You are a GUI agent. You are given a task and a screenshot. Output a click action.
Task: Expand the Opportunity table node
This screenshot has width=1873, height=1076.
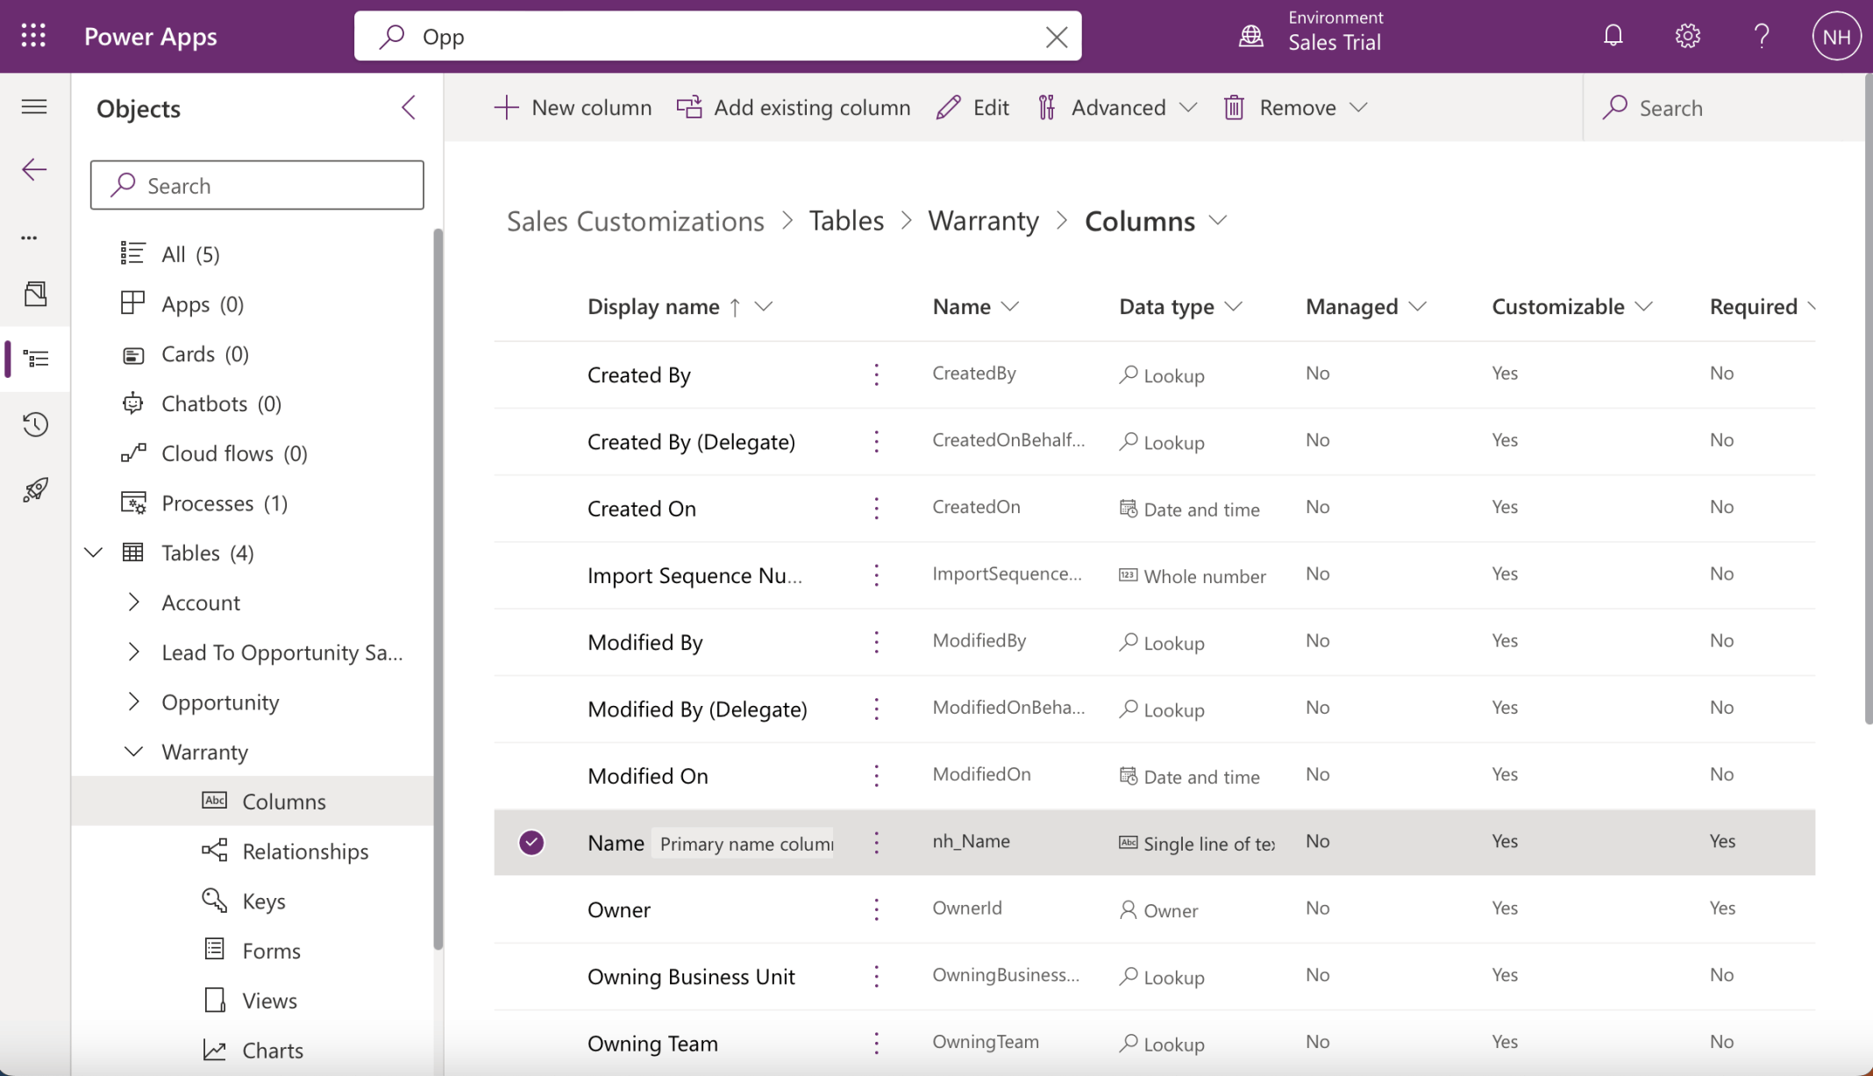pos(133,702)
